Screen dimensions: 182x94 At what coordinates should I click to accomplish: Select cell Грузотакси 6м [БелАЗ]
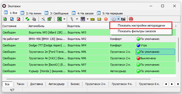point(47,65)
